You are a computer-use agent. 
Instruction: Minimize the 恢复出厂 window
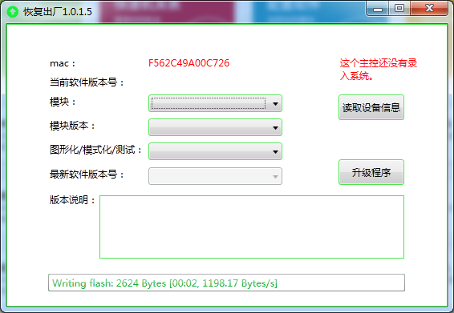point(377,9)
